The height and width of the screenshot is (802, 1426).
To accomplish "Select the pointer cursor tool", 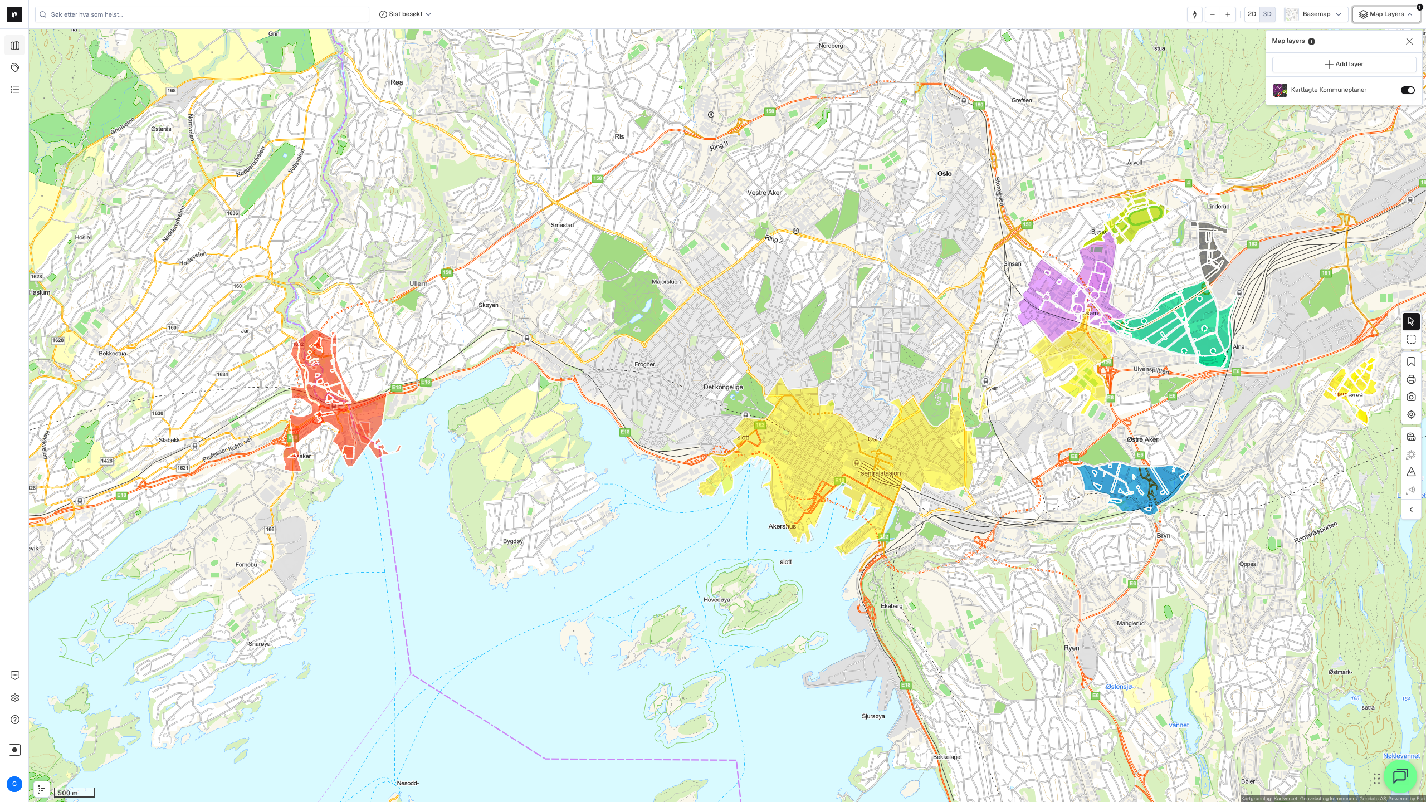I will (x=1411, y=321).
